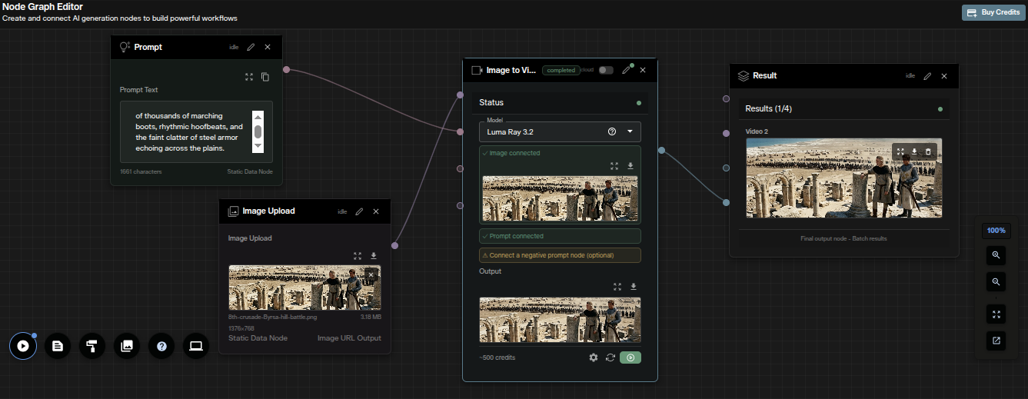Click the Prompt node output port

coord(286,70)
